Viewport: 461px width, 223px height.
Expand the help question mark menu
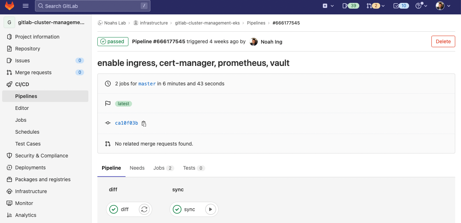point(421,6)
